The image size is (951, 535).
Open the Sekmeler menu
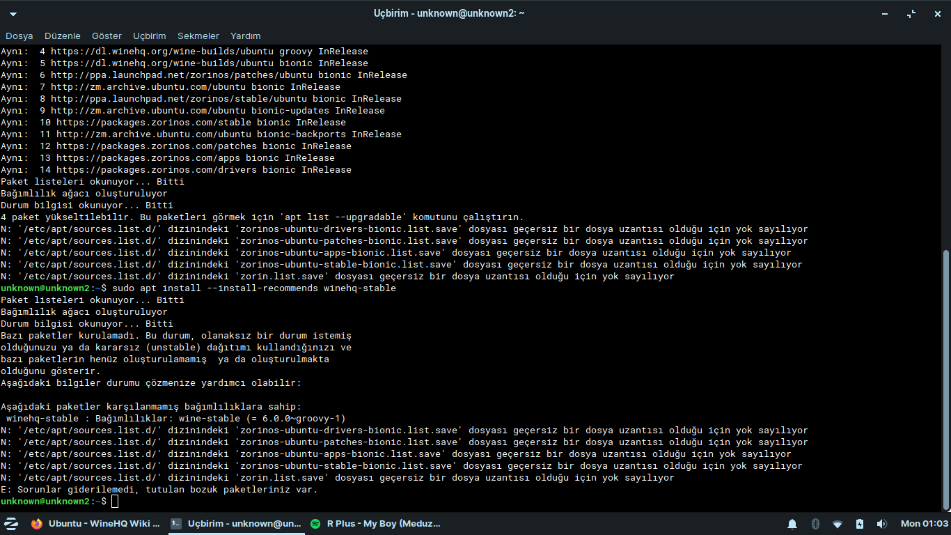point(198,36)
